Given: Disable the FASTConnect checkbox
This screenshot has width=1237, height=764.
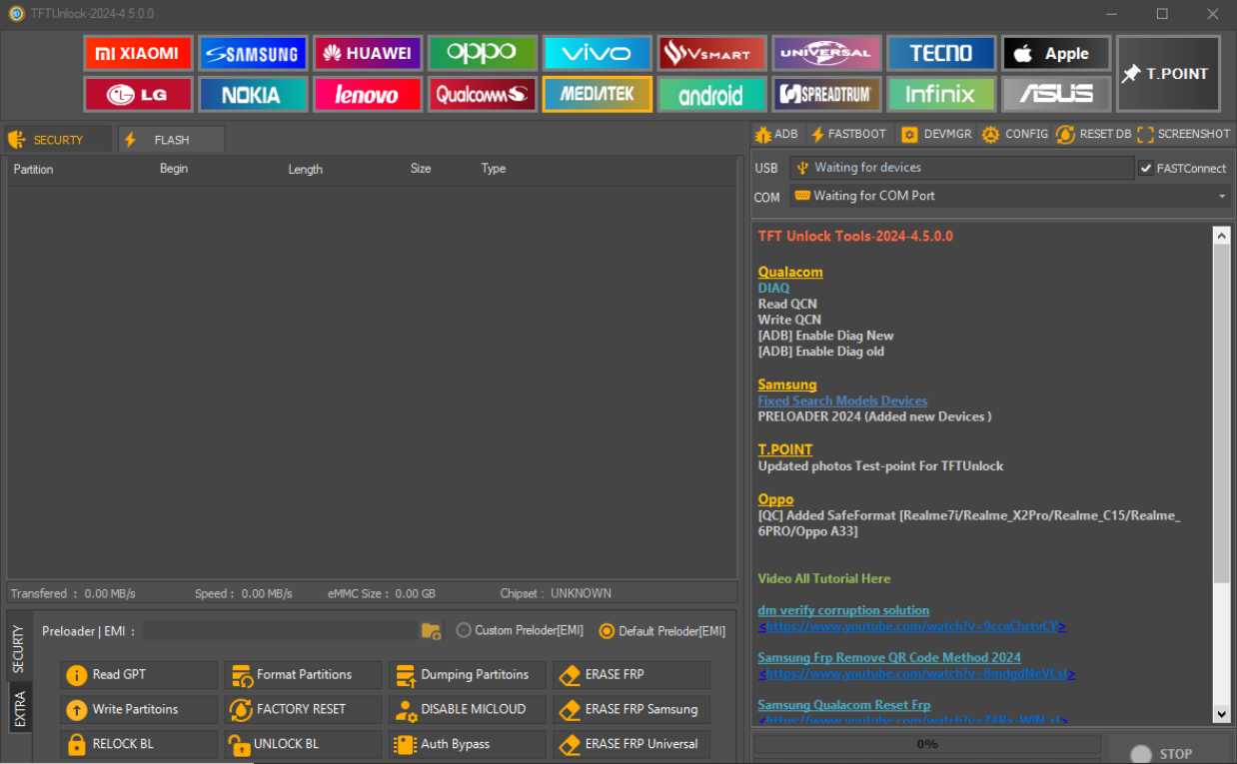Looking at the screenshot, I should pos(1145,168).
